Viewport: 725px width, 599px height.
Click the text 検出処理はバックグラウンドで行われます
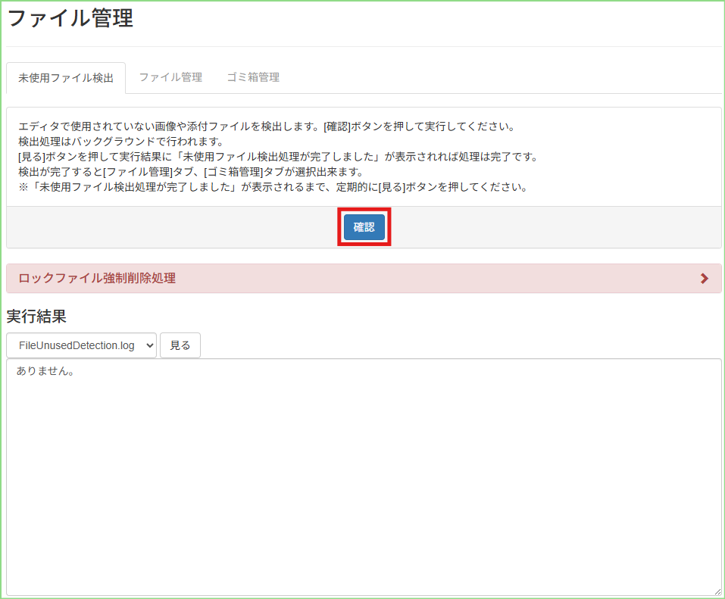point(120,142)
